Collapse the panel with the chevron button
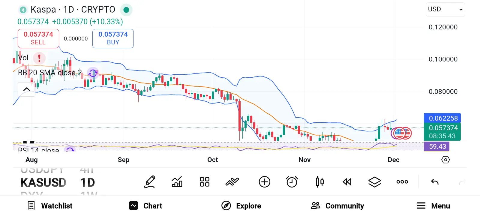The height and width of the screenshot is (216, 480). [x=26, y=89]
